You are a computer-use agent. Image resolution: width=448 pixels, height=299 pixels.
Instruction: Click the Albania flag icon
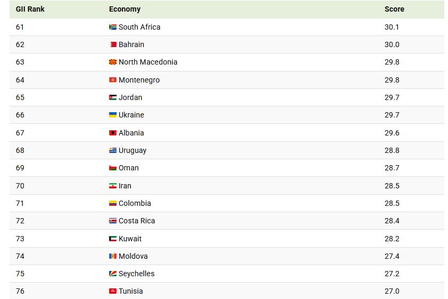pyautogui.click(x=112, y=133)
